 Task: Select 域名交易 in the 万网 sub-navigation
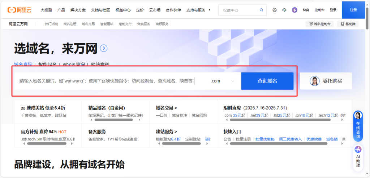point(88,24)
